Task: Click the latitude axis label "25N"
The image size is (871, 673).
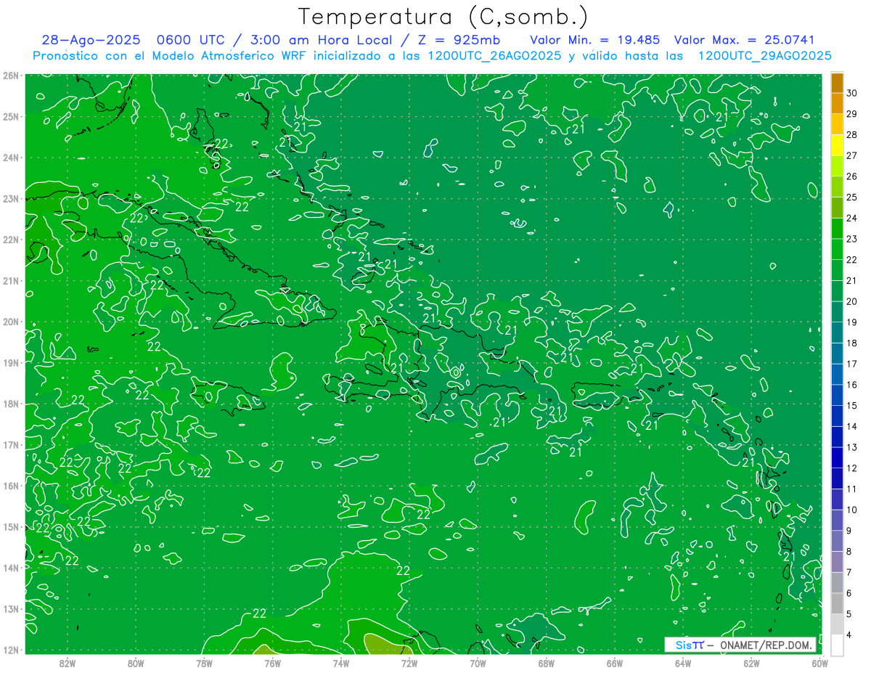Action: point(10,116)
